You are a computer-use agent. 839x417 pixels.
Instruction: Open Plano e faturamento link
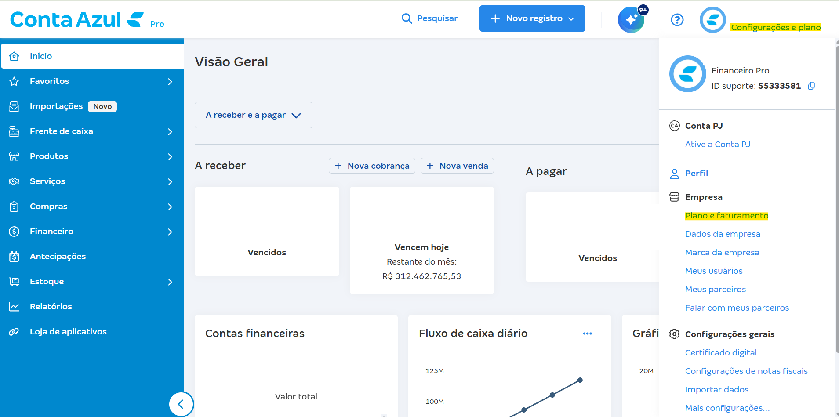tap(726, 216)
